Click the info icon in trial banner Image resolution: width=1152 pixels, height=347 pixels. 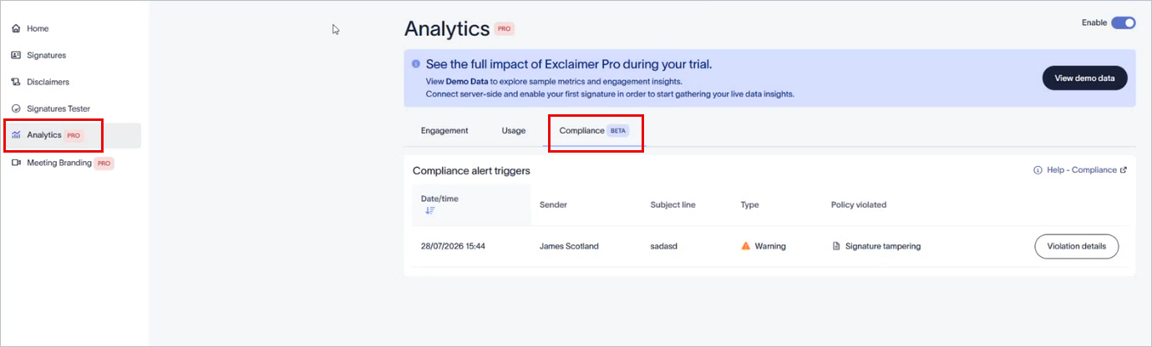pyautogui.click(x=416, y=63)
